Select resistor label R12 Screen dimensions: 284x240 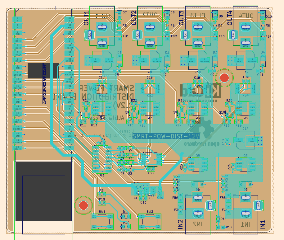pyautogui.click(x=83, y=125)
